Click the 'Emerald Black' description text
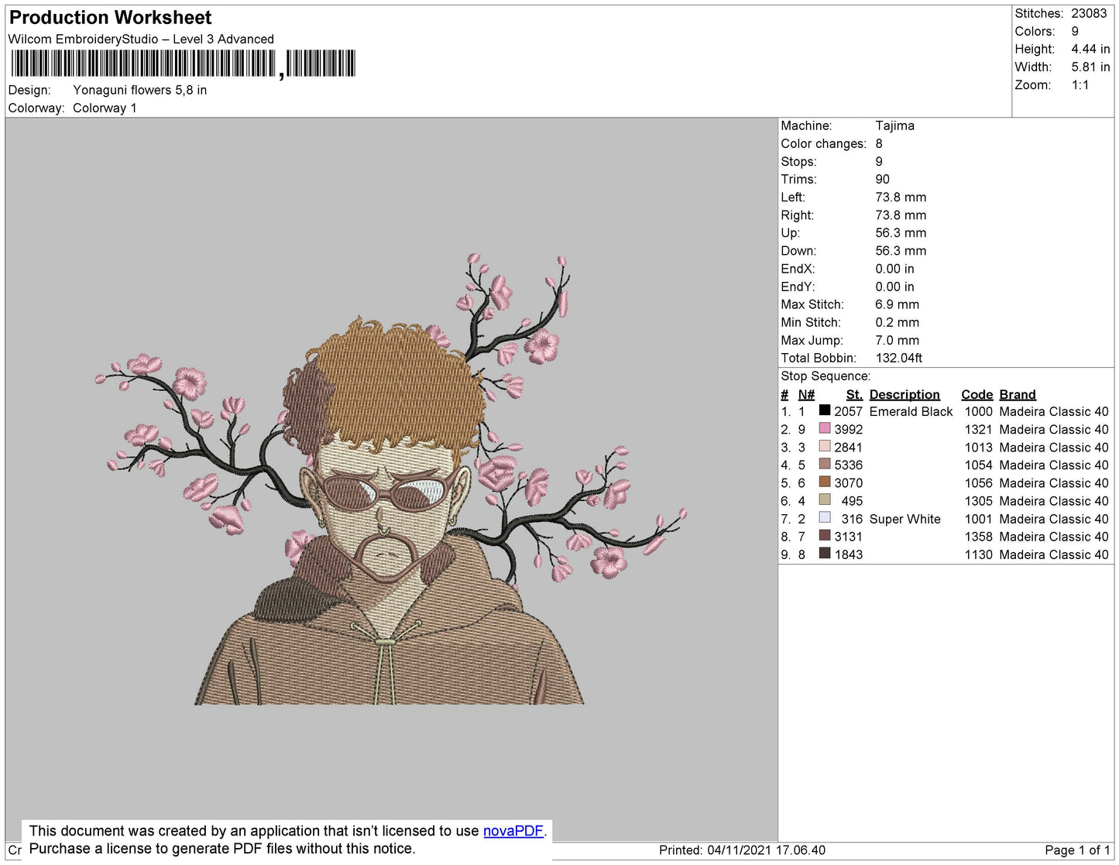Screen dimensions: 1119x865 click(x=911, y=411)
